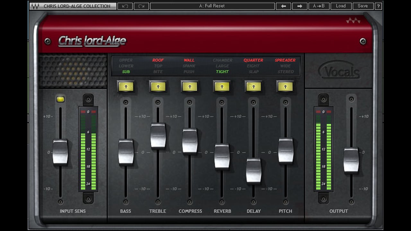The image size is (411, 231).
Task: Click the TIGHT reverb mode label
Action: pos(223,72)
